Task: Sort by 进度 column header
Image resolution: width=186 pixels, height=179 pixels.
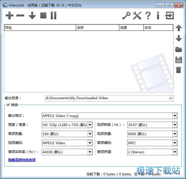Action: coord(131,27)
